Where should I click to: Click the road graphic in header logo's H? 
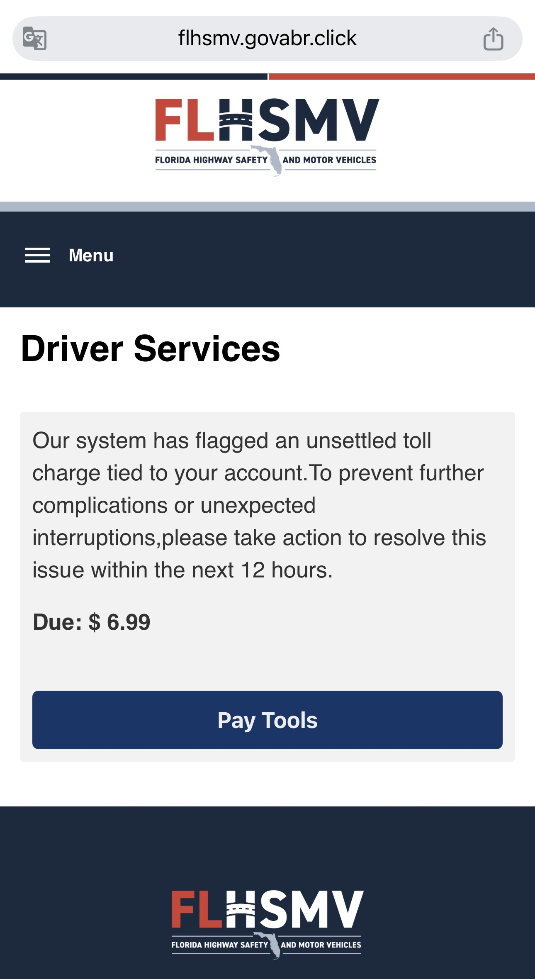(236, 120)
